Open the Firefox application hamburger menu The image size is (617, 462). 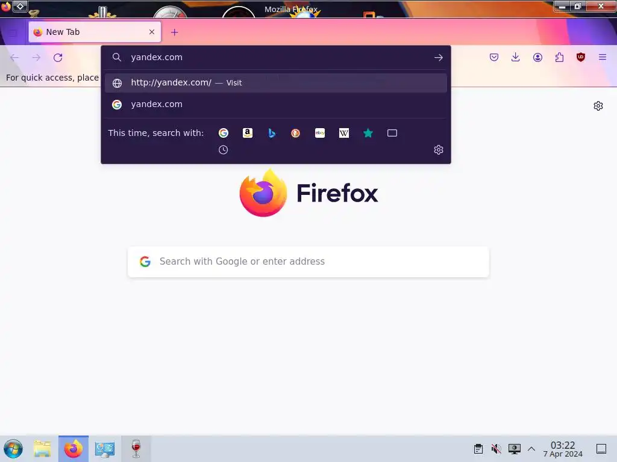(603, 57)
